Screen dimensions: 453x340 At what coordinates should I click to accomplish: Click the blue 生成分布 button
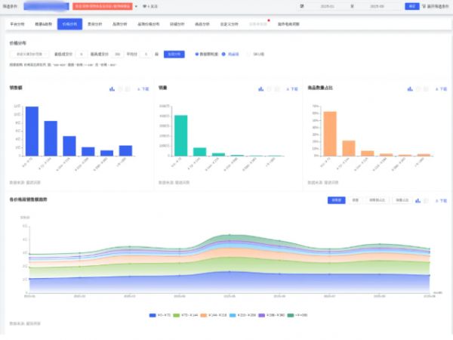pyautogui.click(x=174, y=54)
